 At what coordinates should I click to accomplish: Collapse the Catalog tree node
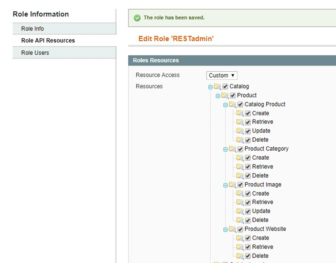[x=210, y=87]
